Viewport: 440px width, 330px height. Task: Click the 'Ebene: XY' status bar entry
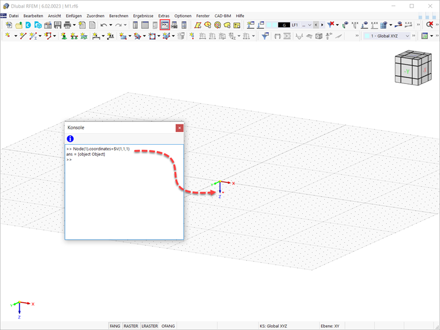330,326
